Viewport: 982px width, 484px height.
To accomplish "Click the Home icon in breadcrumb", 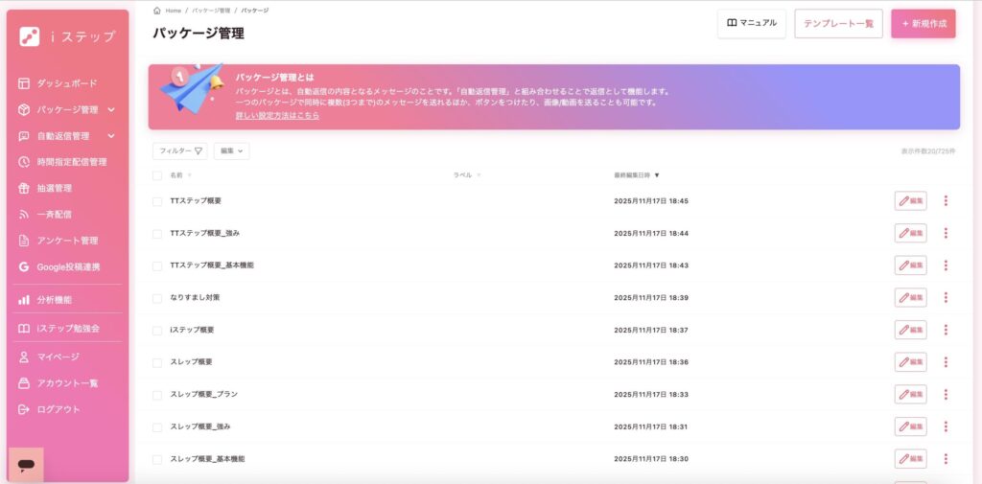I will (x=157, y=11).
